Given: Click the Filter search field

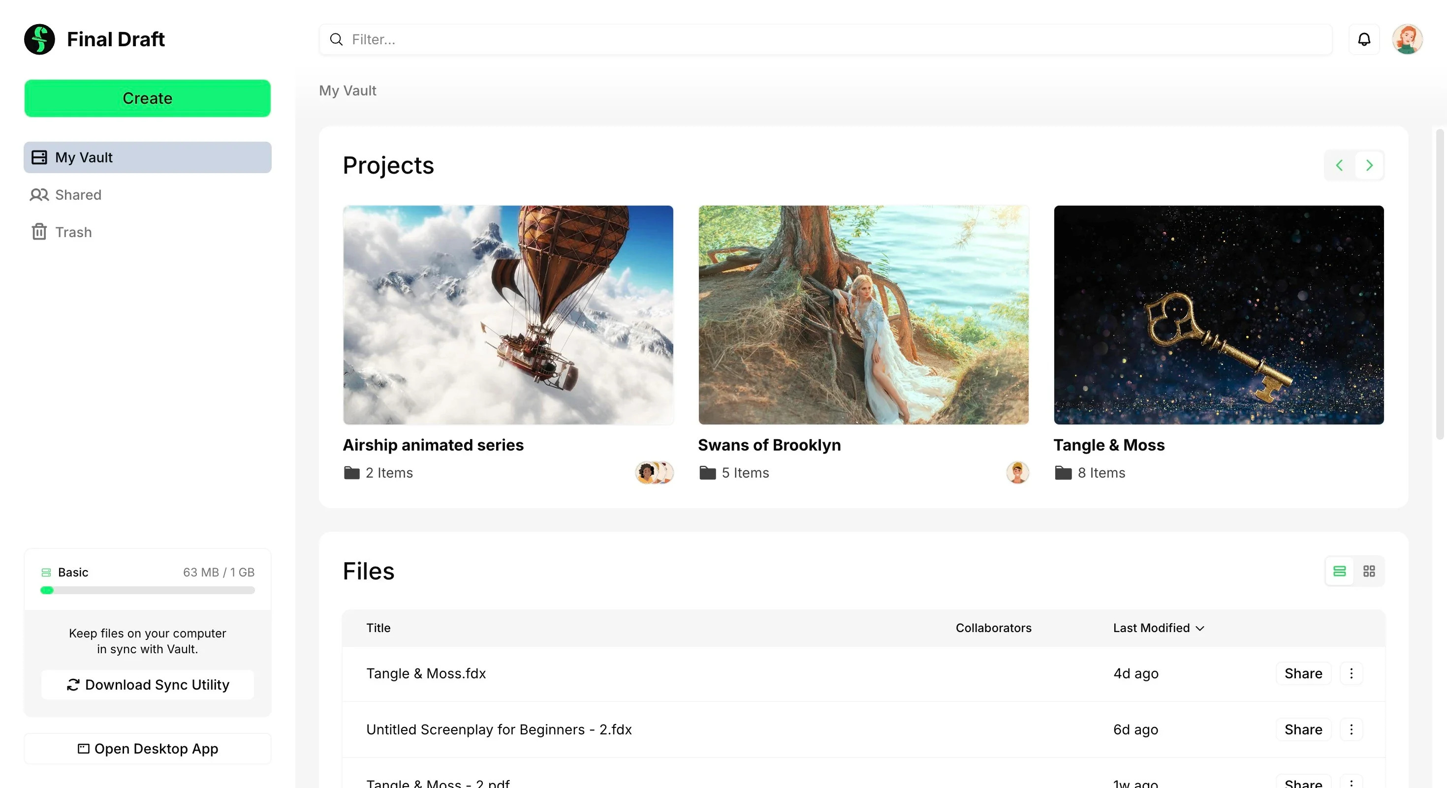Looking at the screenshot, I should 826,39.
